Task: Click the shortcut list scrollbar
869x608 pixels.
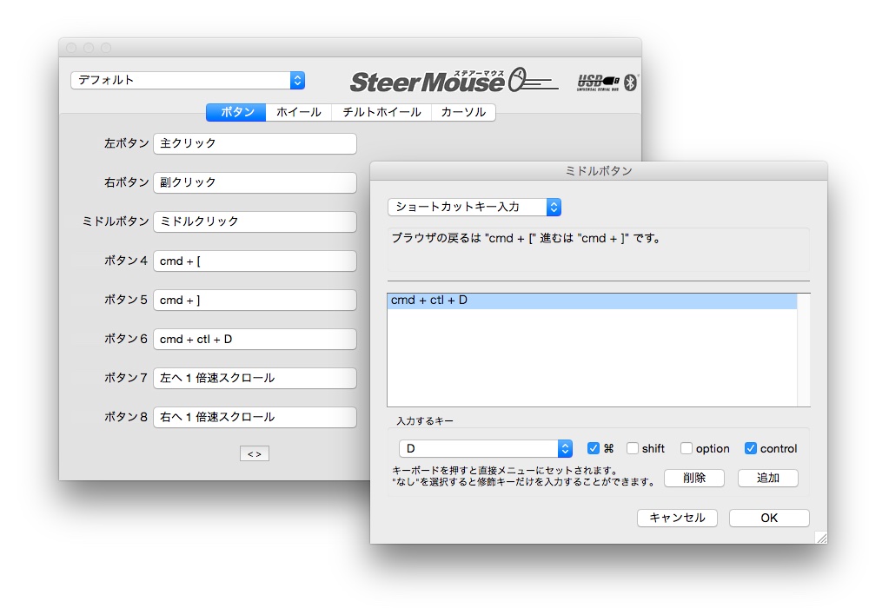Action: point(803,350)
